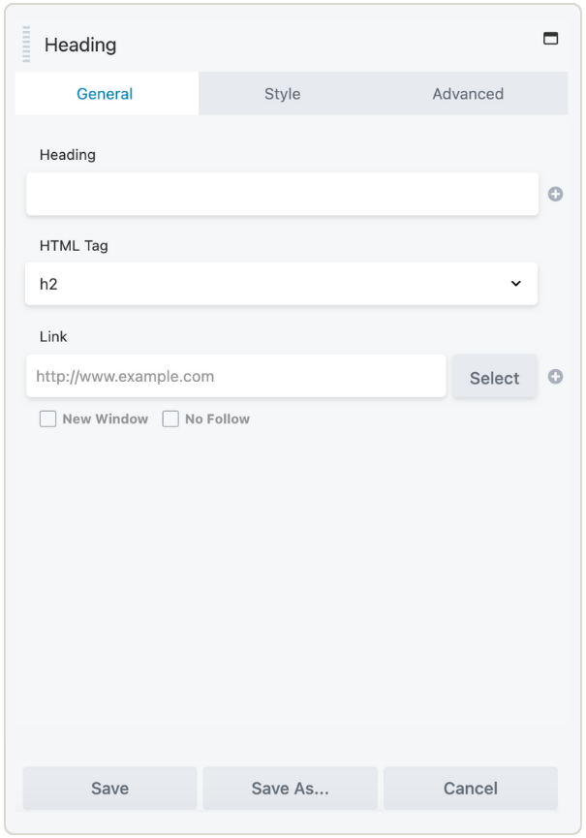Enable the No Follow checkbox
The width and height of the screenshot is (586, 838).
point(170,419)
